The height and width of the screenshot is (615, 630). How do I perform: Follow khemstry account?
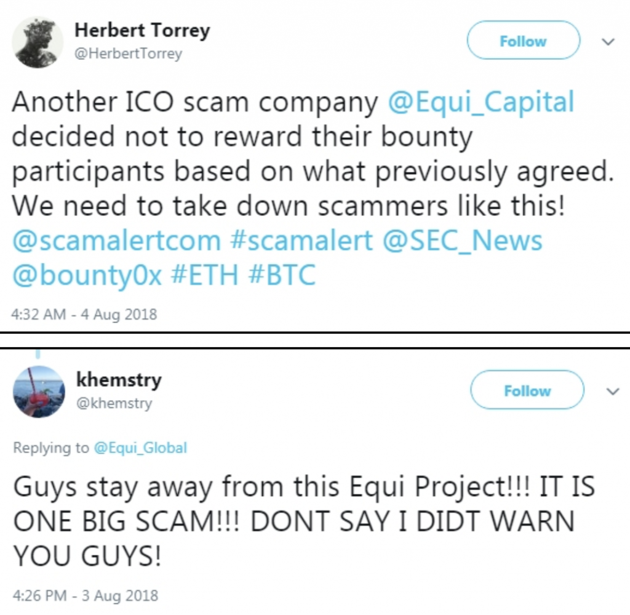coord(527,390)
